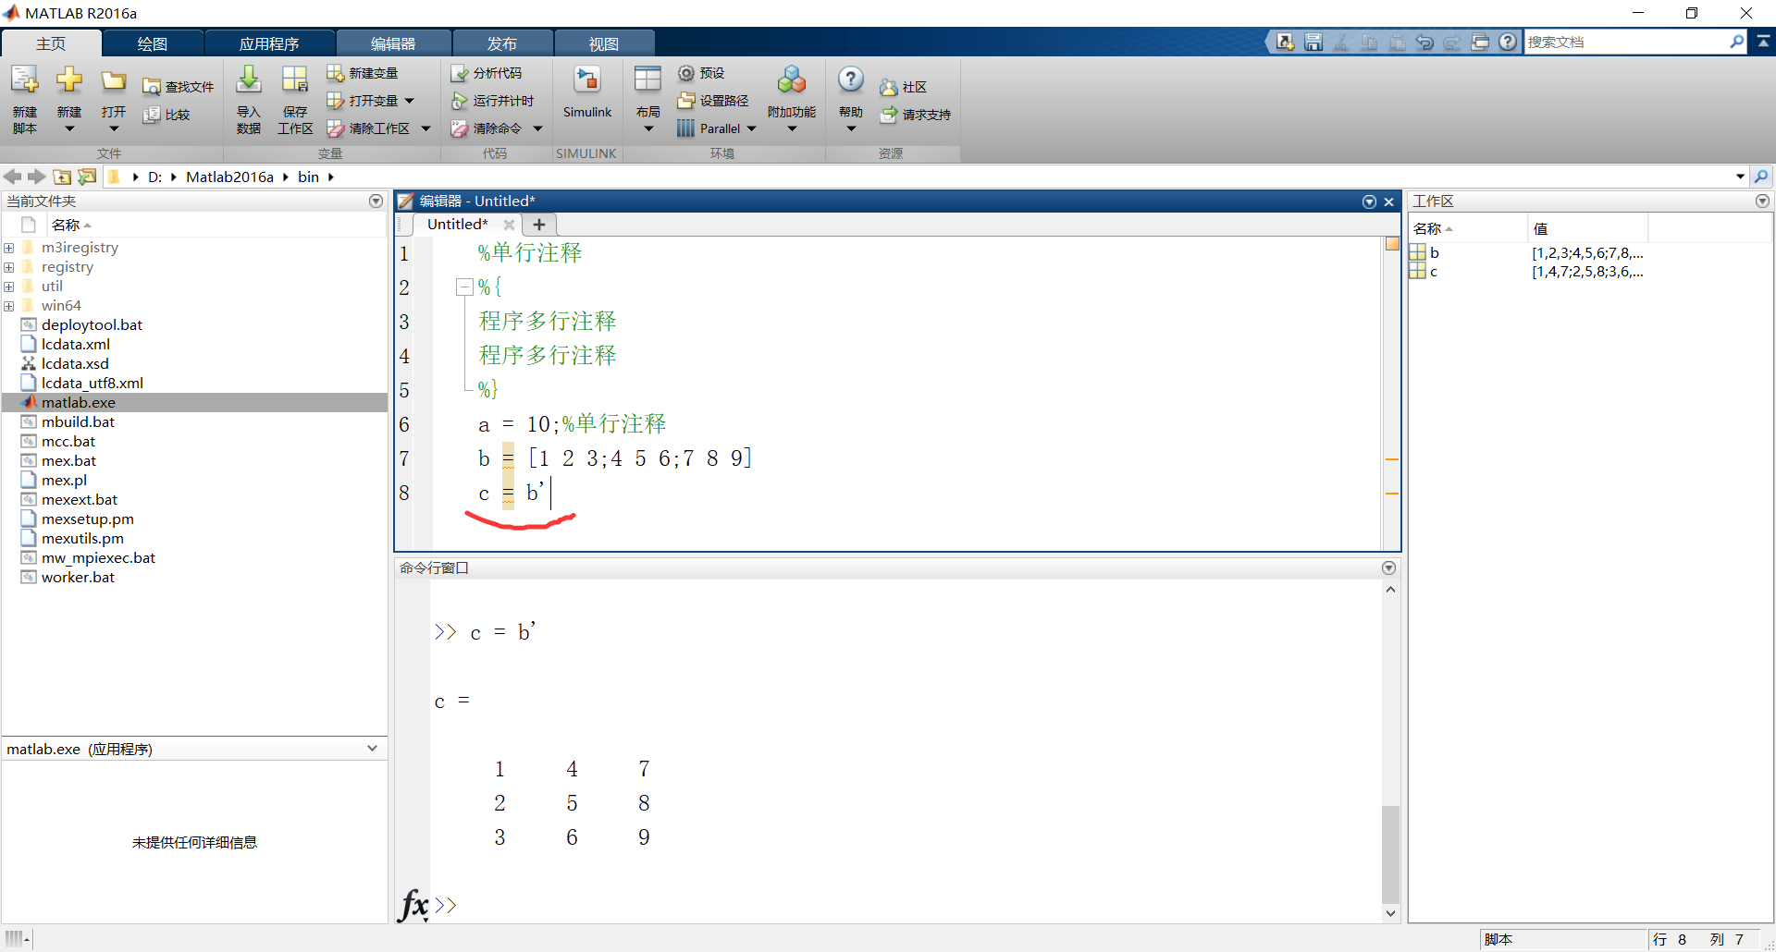Screen dimensions: 1776x952
Task: Click the New (新建) plus icon
Action: (69, 81)
